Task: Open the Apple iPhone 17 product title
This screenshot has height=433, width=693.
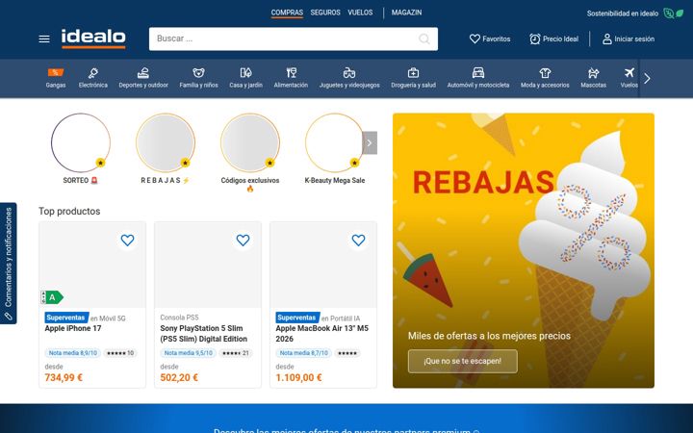Action: (73, 328)
